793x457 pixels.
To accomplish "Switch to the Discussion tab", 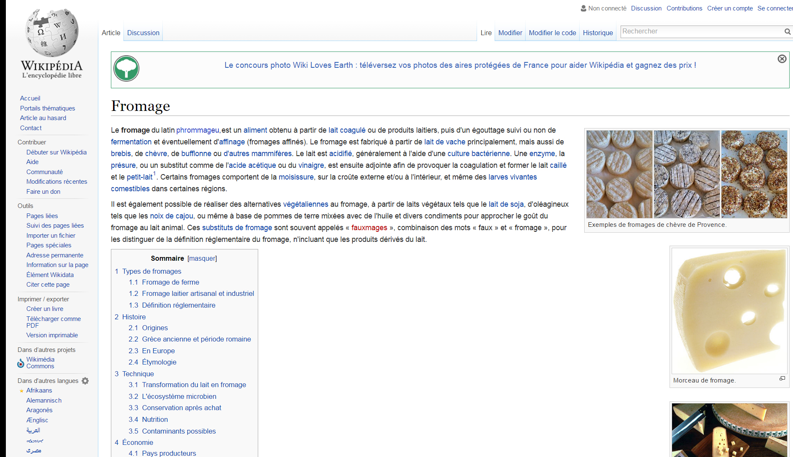I will 143,33.
